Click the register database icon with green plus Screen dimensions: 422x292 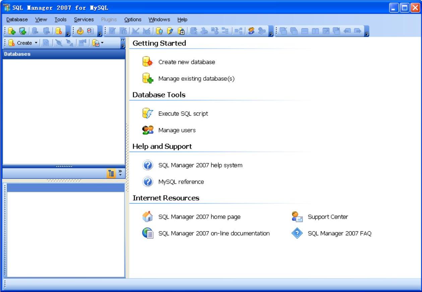[12, 31]
